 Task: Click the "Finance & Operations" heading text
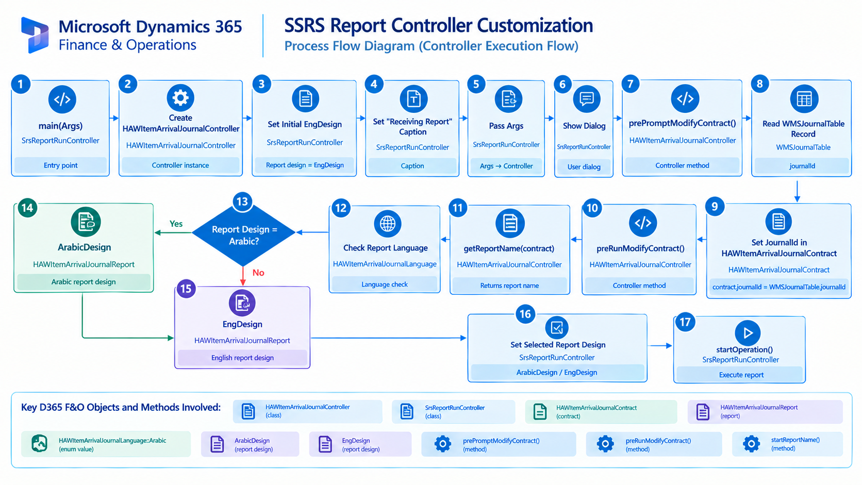tap(127, 45)
